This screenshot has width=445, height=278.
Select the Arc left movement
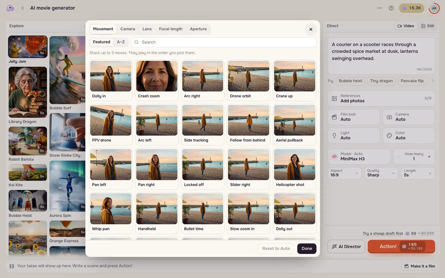point(157,125)
